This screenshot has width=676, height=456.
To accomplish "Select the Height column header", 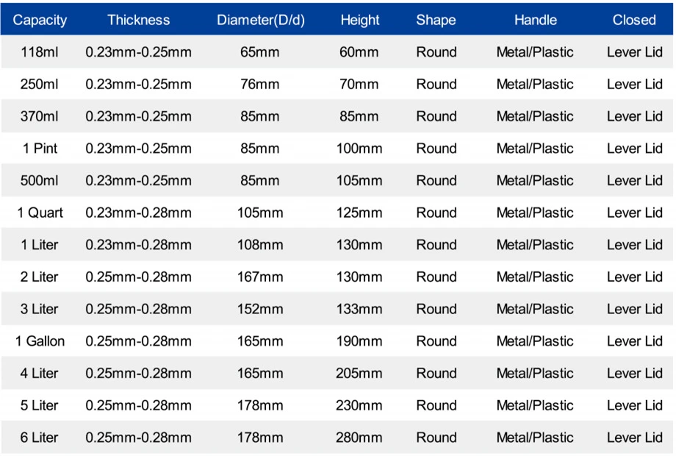I will pyautogui.click(x=359, y=20).
